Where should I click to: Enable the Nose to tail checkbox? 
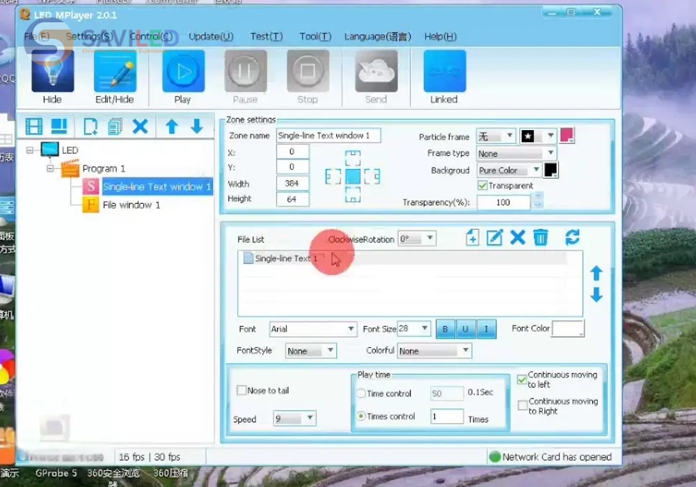242,390
